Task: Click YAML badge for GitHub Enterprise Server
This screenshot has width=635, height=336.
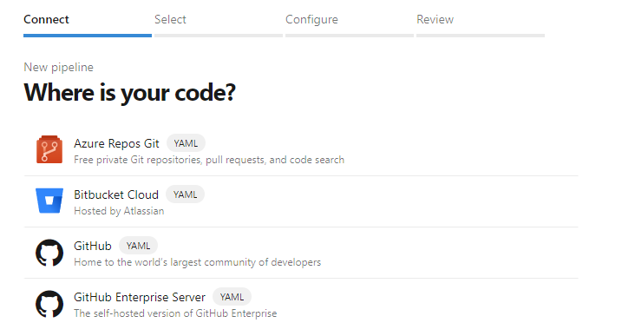Action: [232, 297]
